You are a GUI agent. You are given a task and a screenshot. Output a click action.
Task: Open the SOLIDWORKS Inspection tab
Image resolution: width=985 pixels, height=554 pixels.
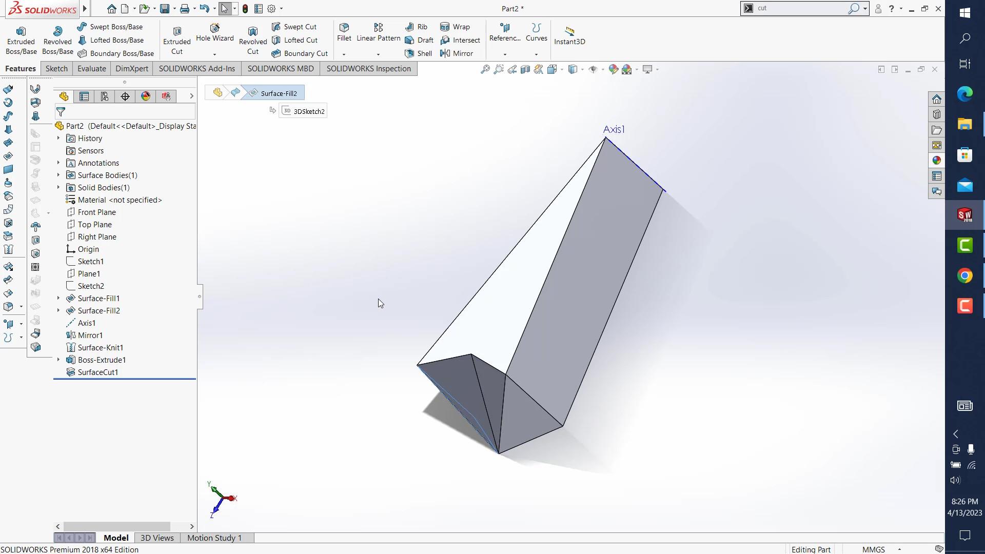tap(369, 69)
